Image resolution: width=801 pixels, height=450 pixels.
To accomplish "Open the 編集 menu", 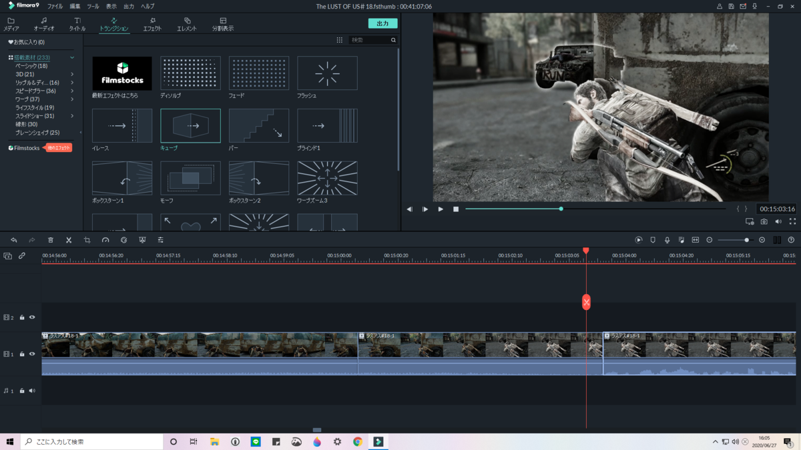I will pos(75,6).
